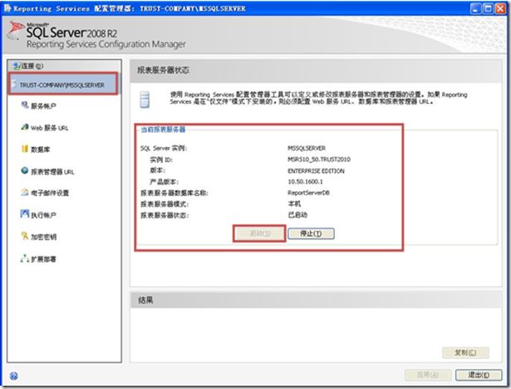Select the 已启动 status value
This screenshot has height=389, width=511.
pyautogui.click(x=297, y=215)
